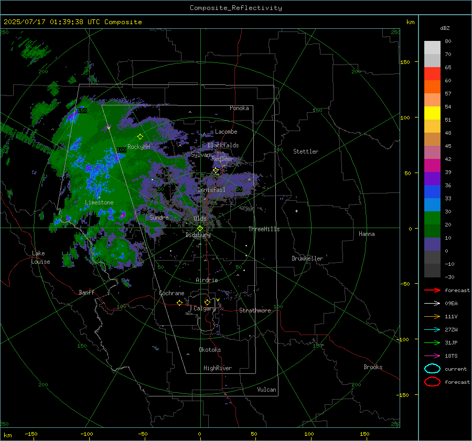
Task: Click the Drumheller label
Action: tap(307, 259)
